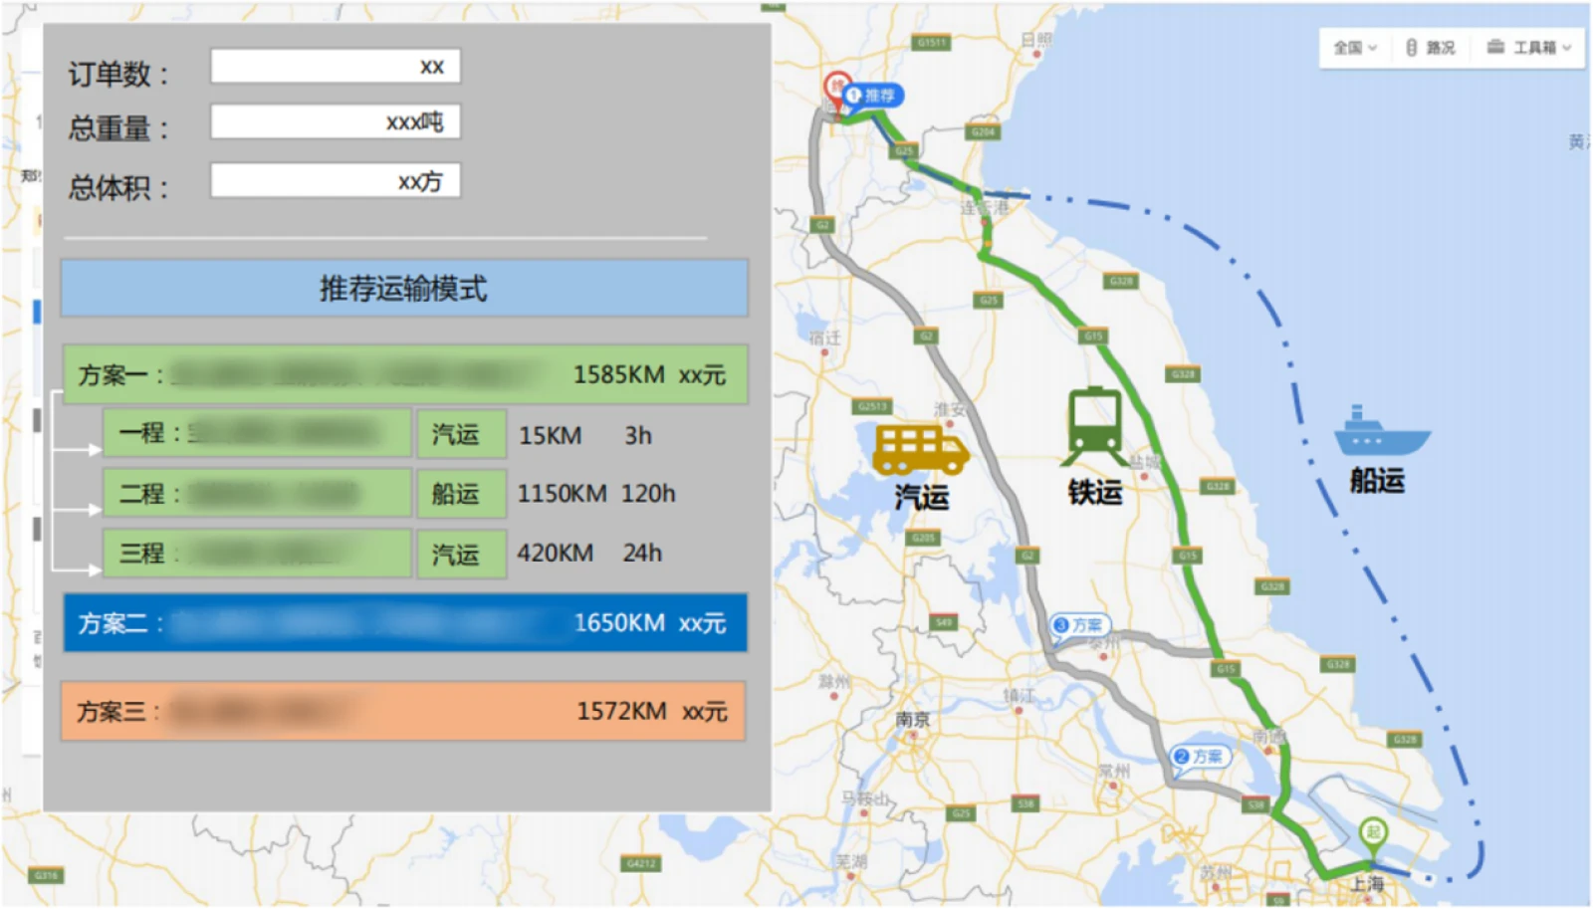Click the 总重量 input field

coord(335,122)
